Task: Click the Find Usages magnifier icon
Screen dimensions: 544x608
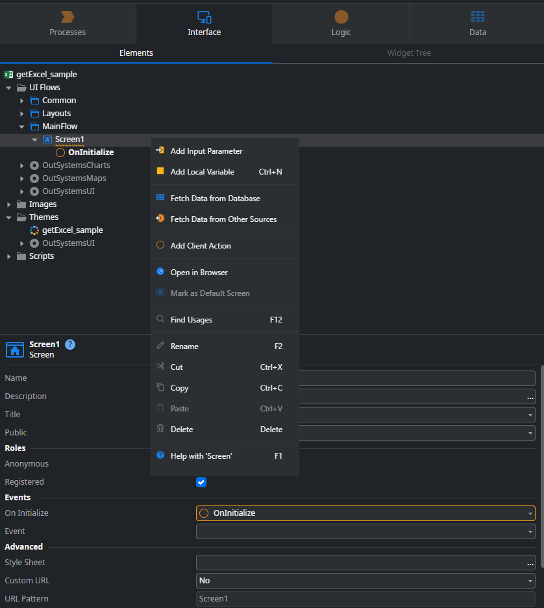Action: [160, 319]
